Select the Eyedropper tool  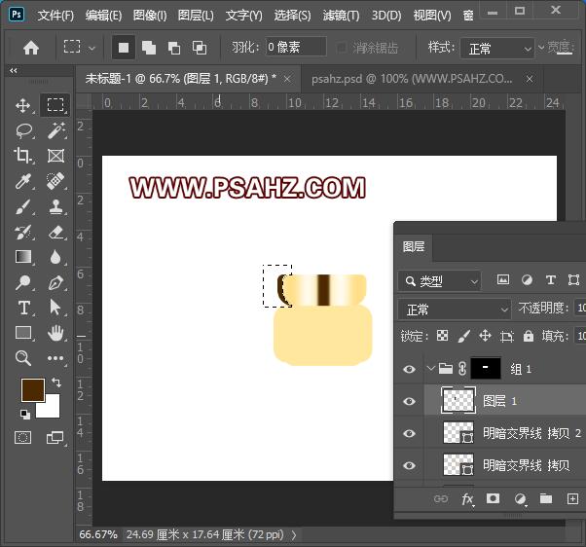pyautogui.click(x=23, y=181)
